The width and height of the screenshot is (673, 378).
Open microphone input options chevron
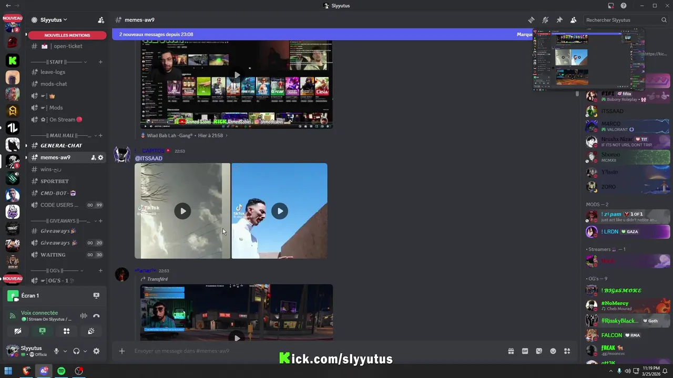[x=65, y=351]
